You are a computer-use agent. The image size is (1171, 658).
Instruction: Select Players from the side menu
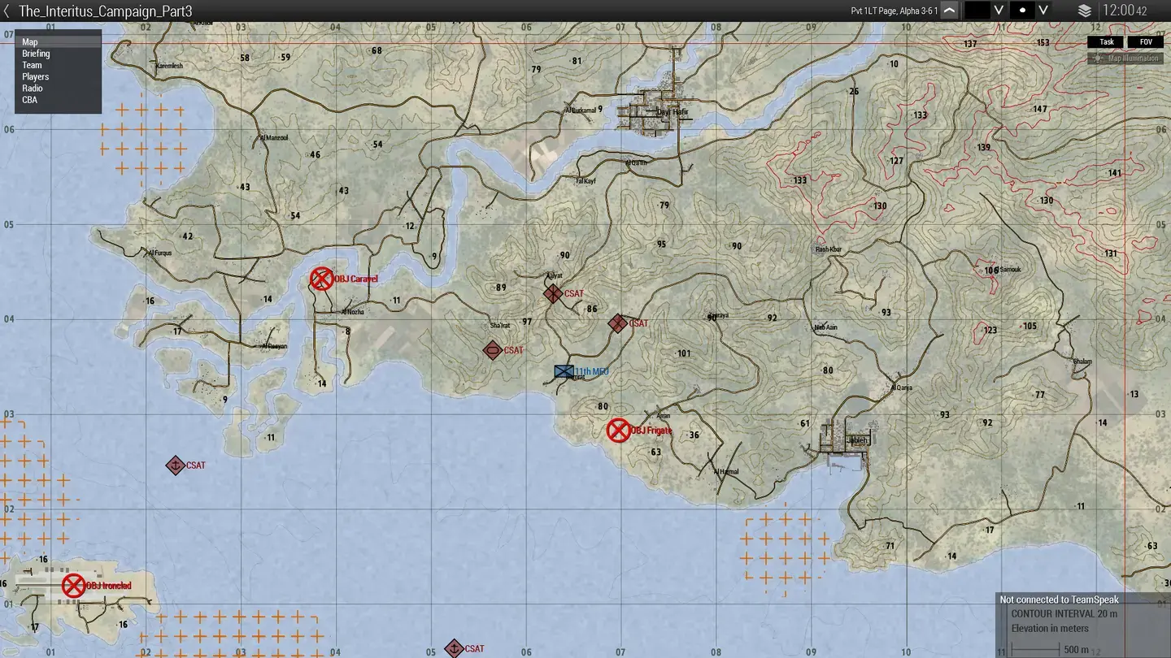pos(36,76)
